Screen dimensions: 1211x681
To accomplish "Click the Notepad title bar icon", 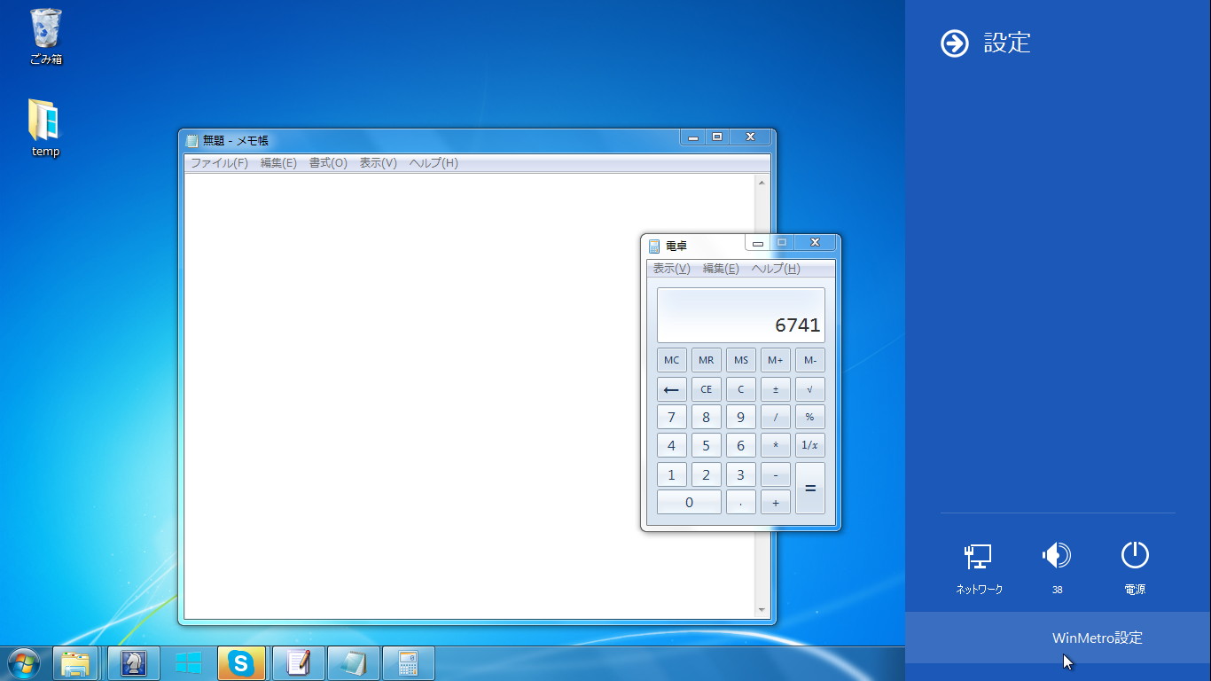I will pyautogui.click(x=192, y=140).
